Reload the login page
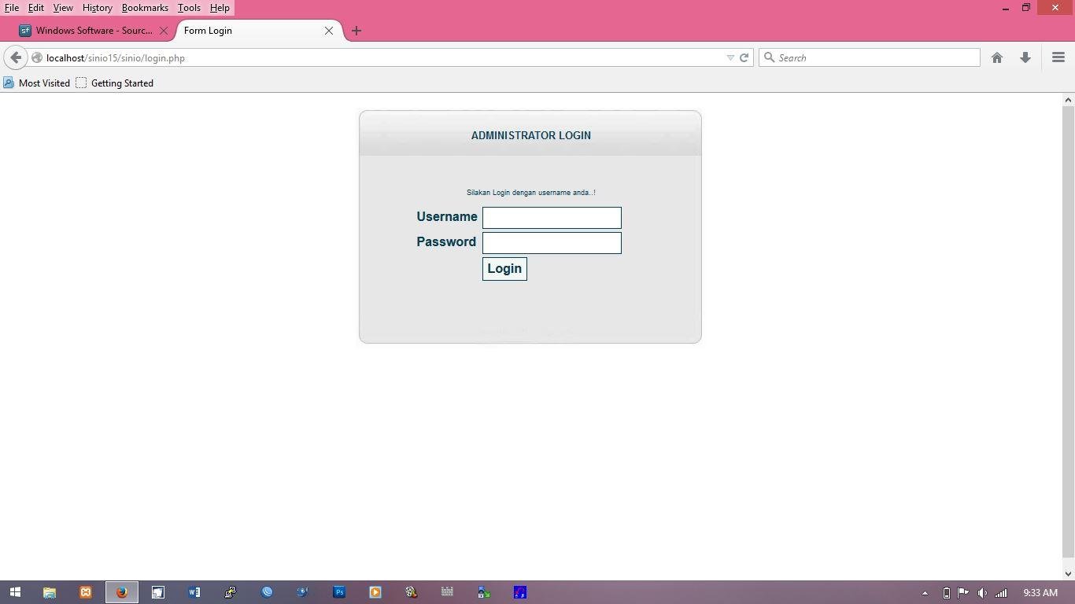Screen dimensions: 1075x604 744,57
